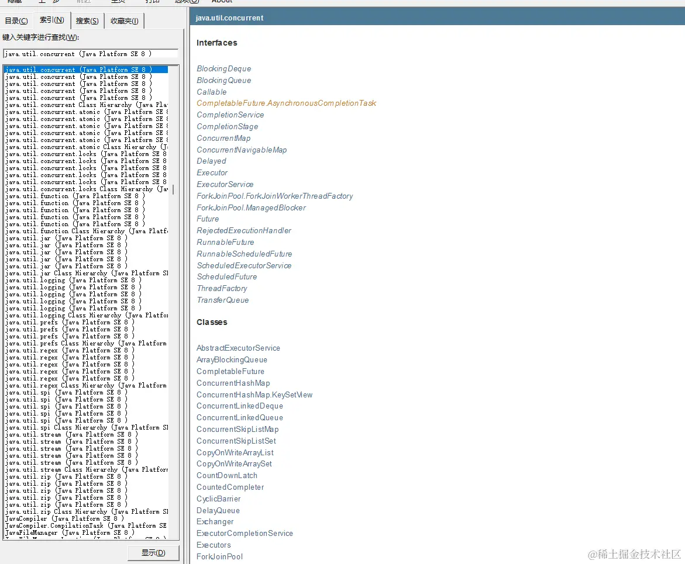Open the Callable interface link
The width and height of the screenshot is (685, 564).
[211, 92]
